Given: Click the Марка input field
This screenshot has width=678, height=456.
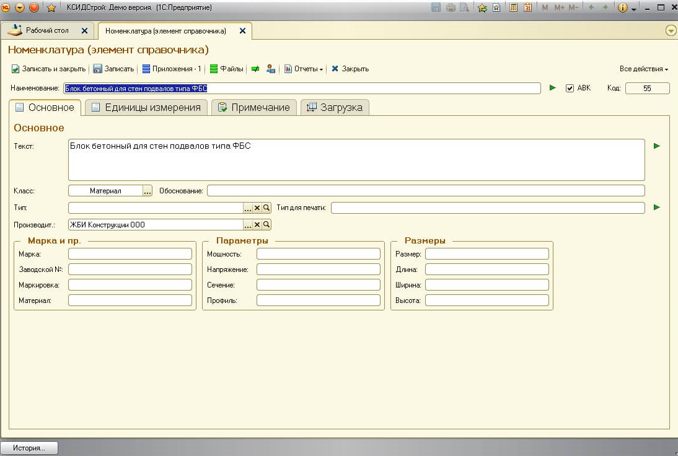Looking at the screenshot, I should [x=130, y=254].
